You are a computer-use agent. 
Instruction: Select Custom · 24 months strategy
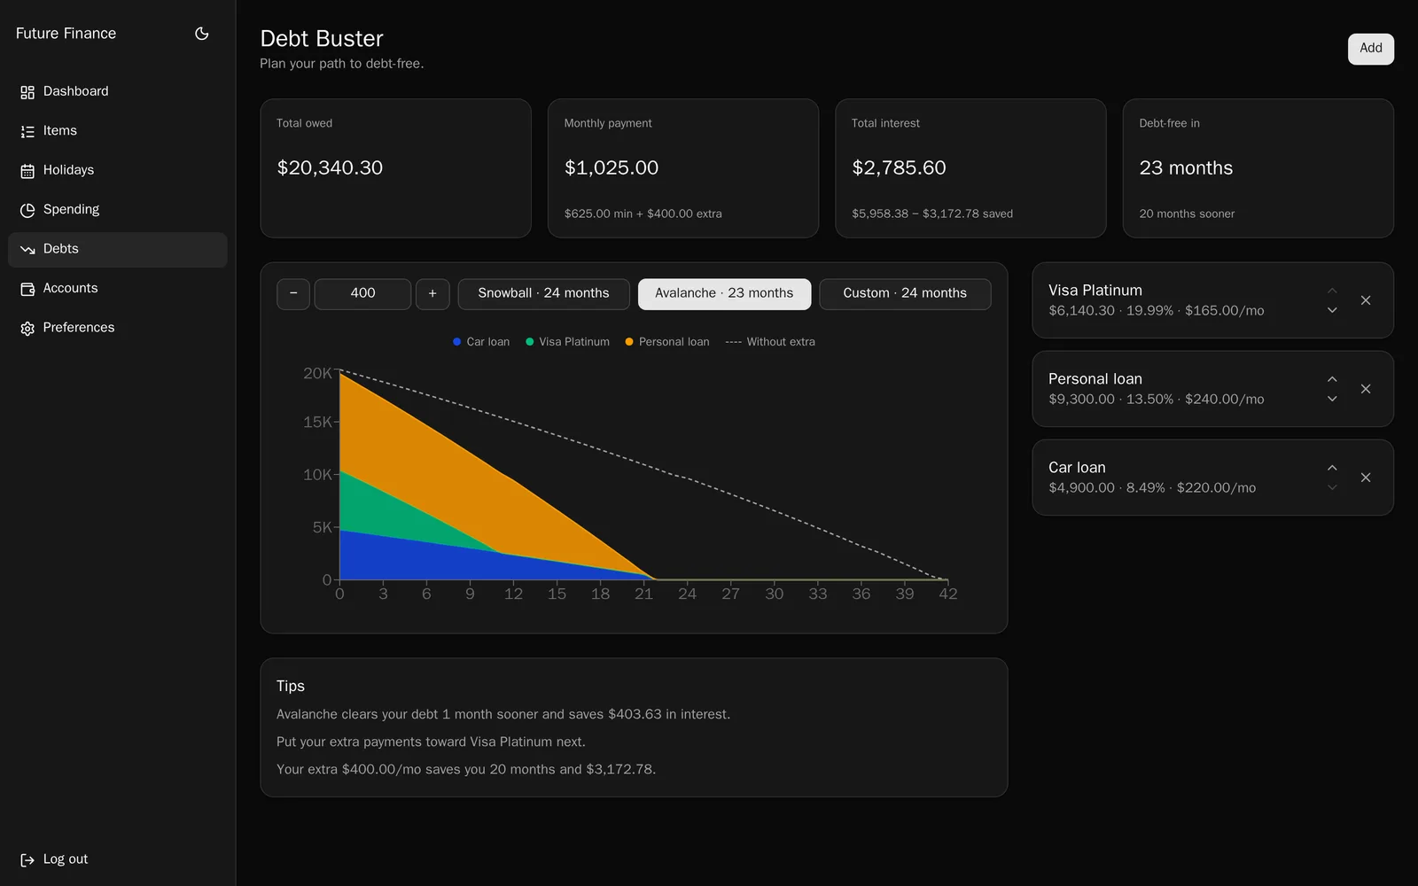coord(905,294)
